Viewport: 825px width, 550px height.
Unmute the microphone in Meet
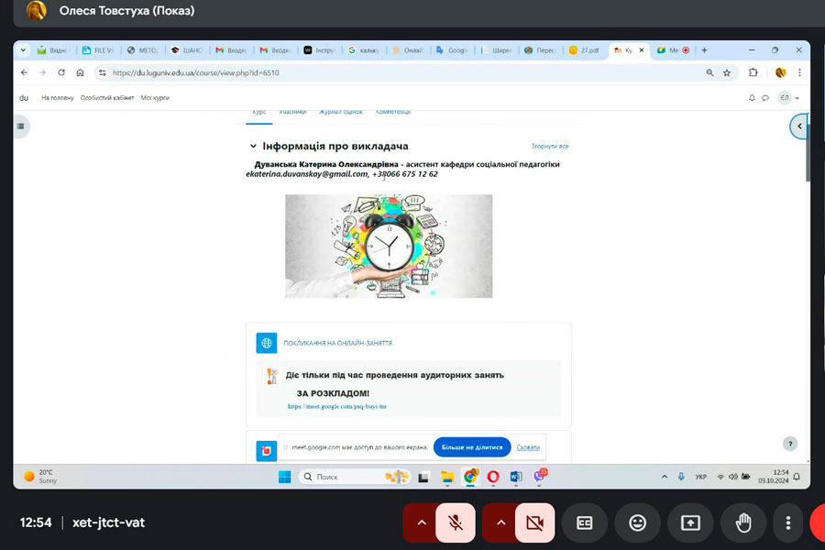[x=456, y=522]
